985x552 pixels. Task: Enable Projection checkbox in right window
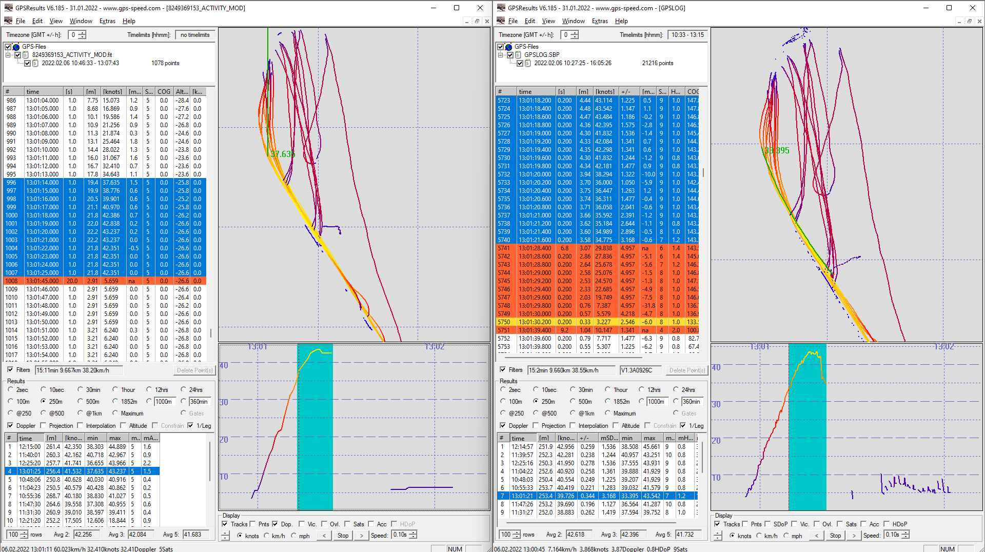(536, 425)
